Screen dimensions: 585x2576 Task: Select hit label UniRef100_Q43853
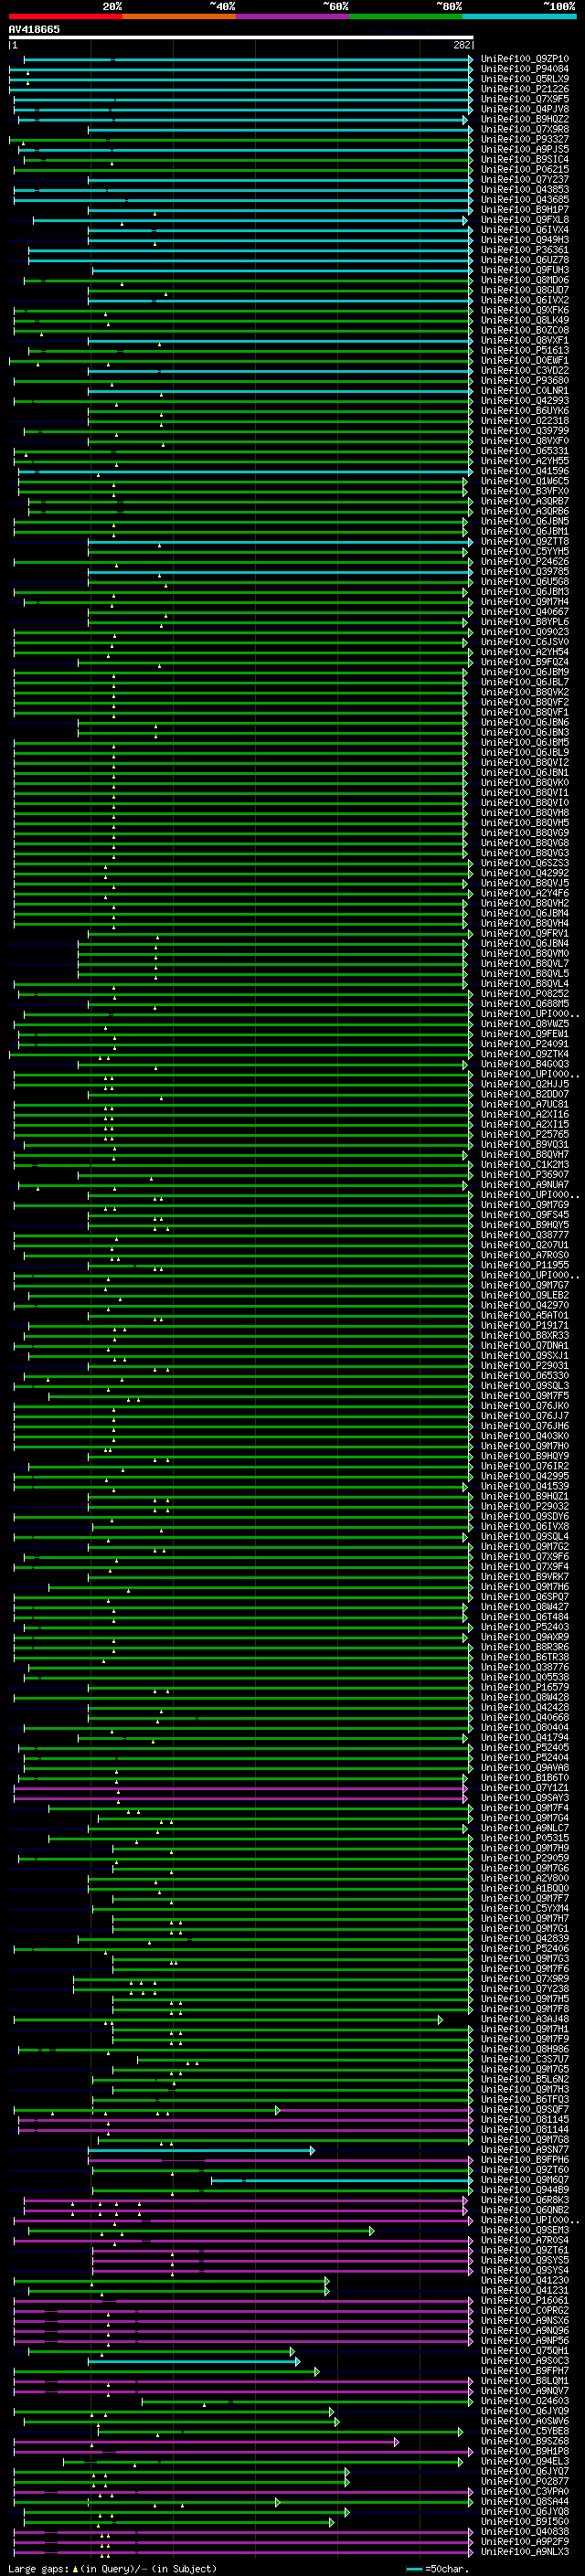coord(525,190)
